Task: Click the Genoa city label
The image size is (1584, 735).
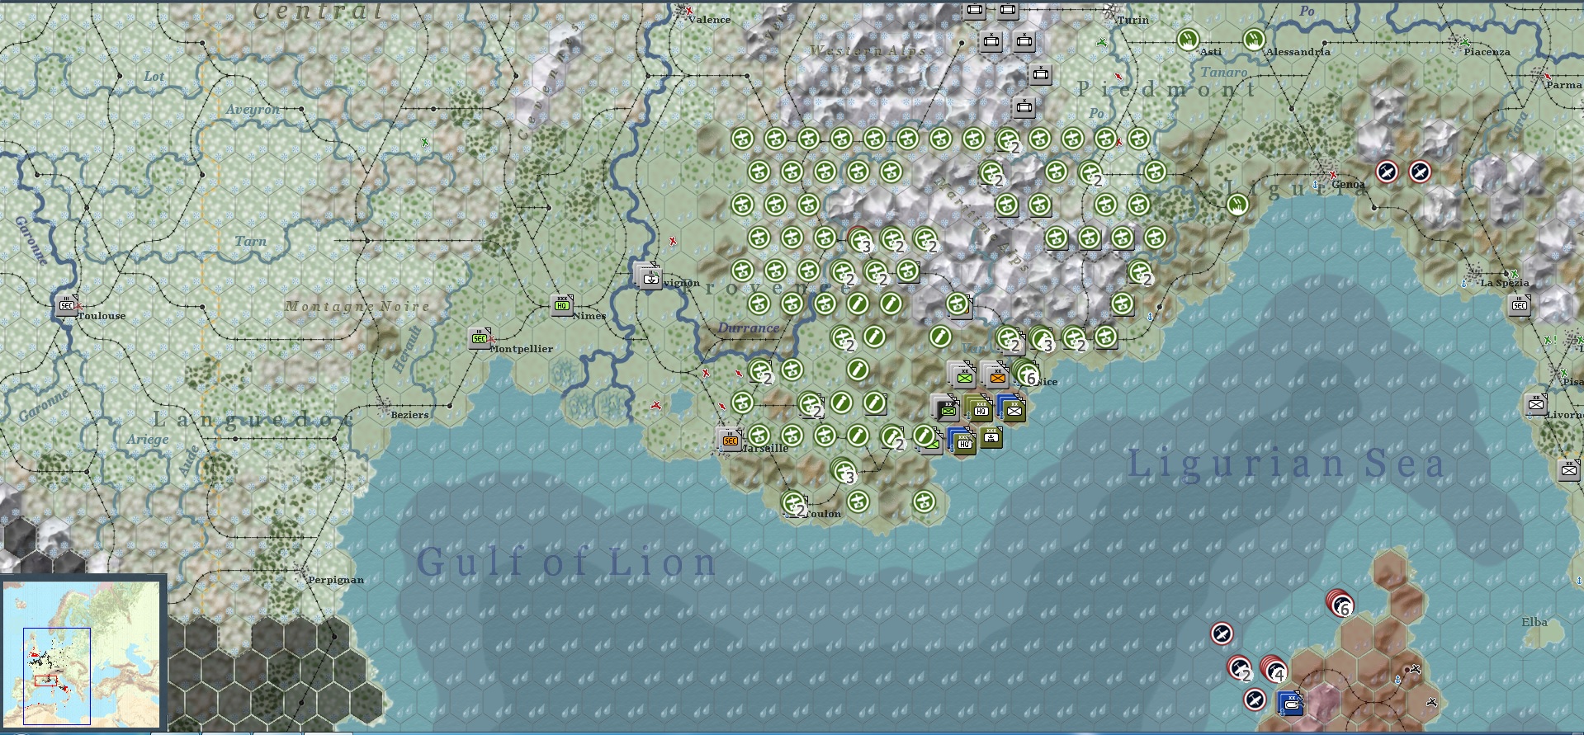Action: point(1348,185)
